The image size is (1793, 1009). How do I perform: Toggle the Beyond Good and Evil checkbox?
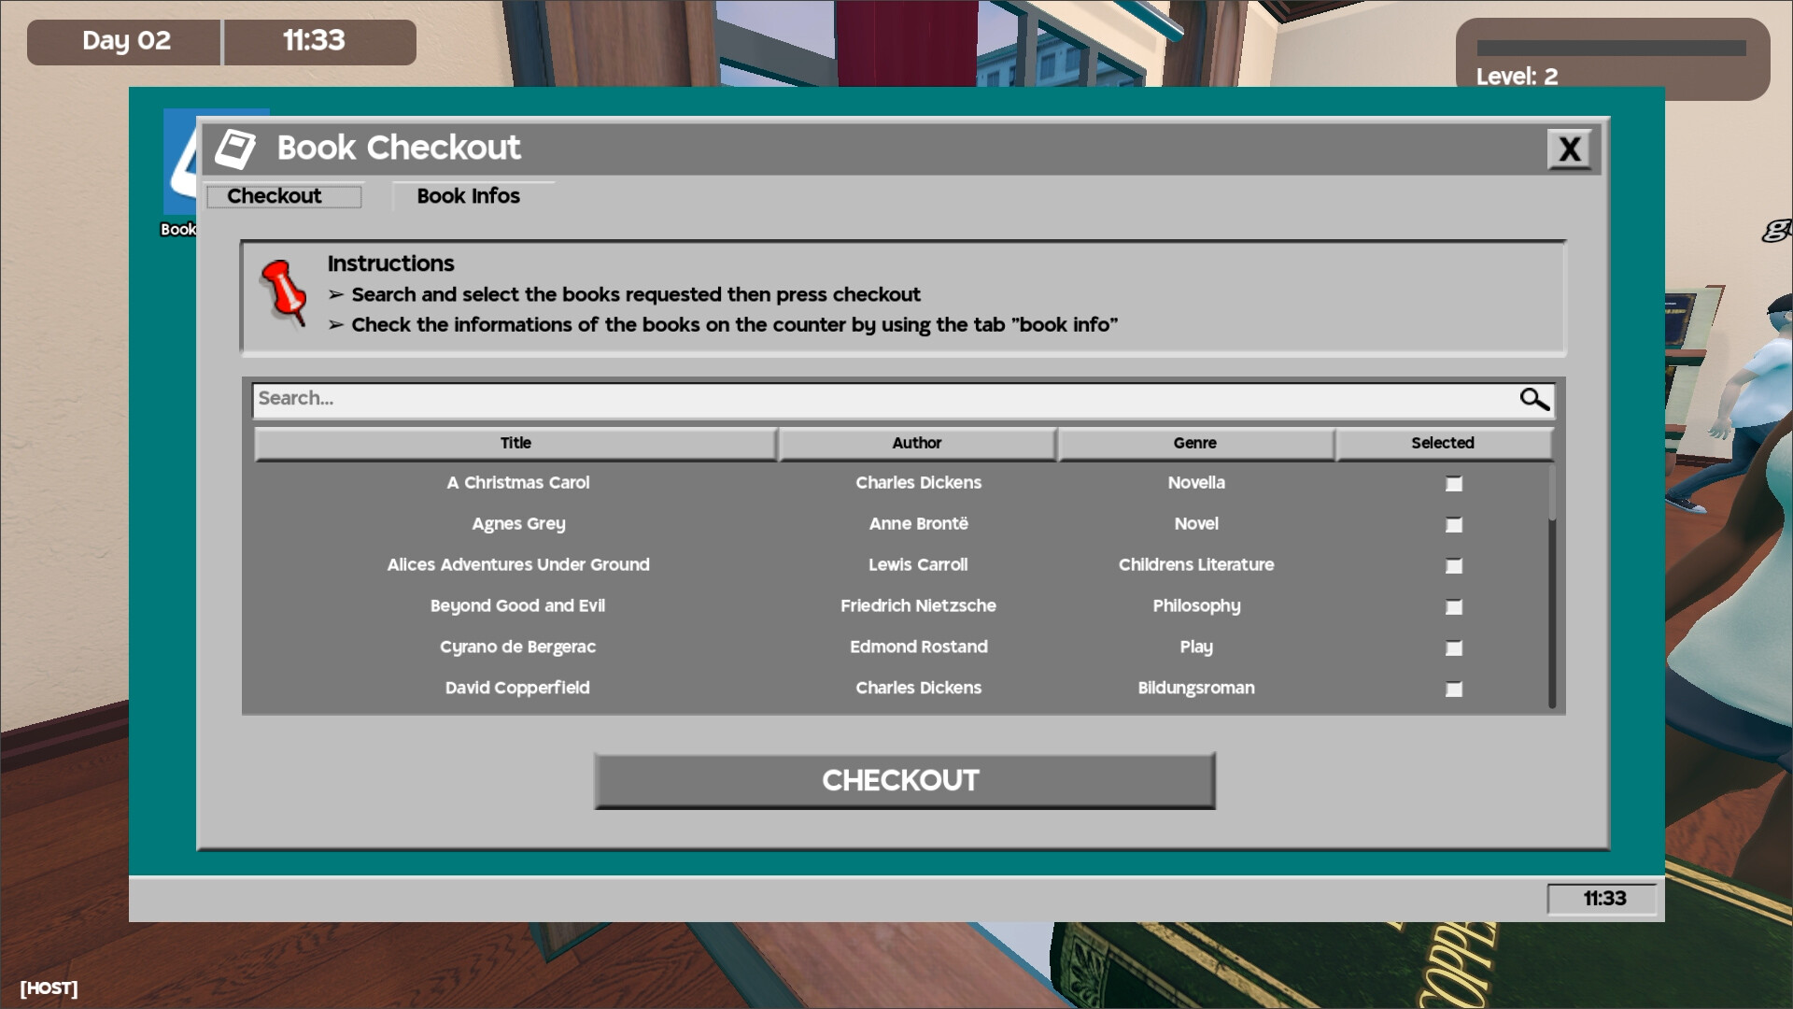1453,606
